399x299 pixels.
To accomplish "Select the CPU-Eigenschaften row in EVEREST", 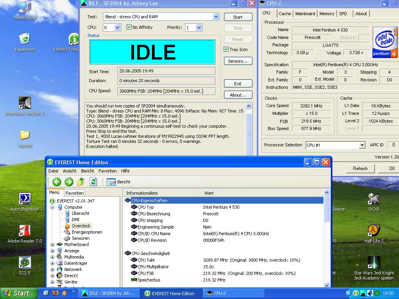I will click(x=224, y=201).
